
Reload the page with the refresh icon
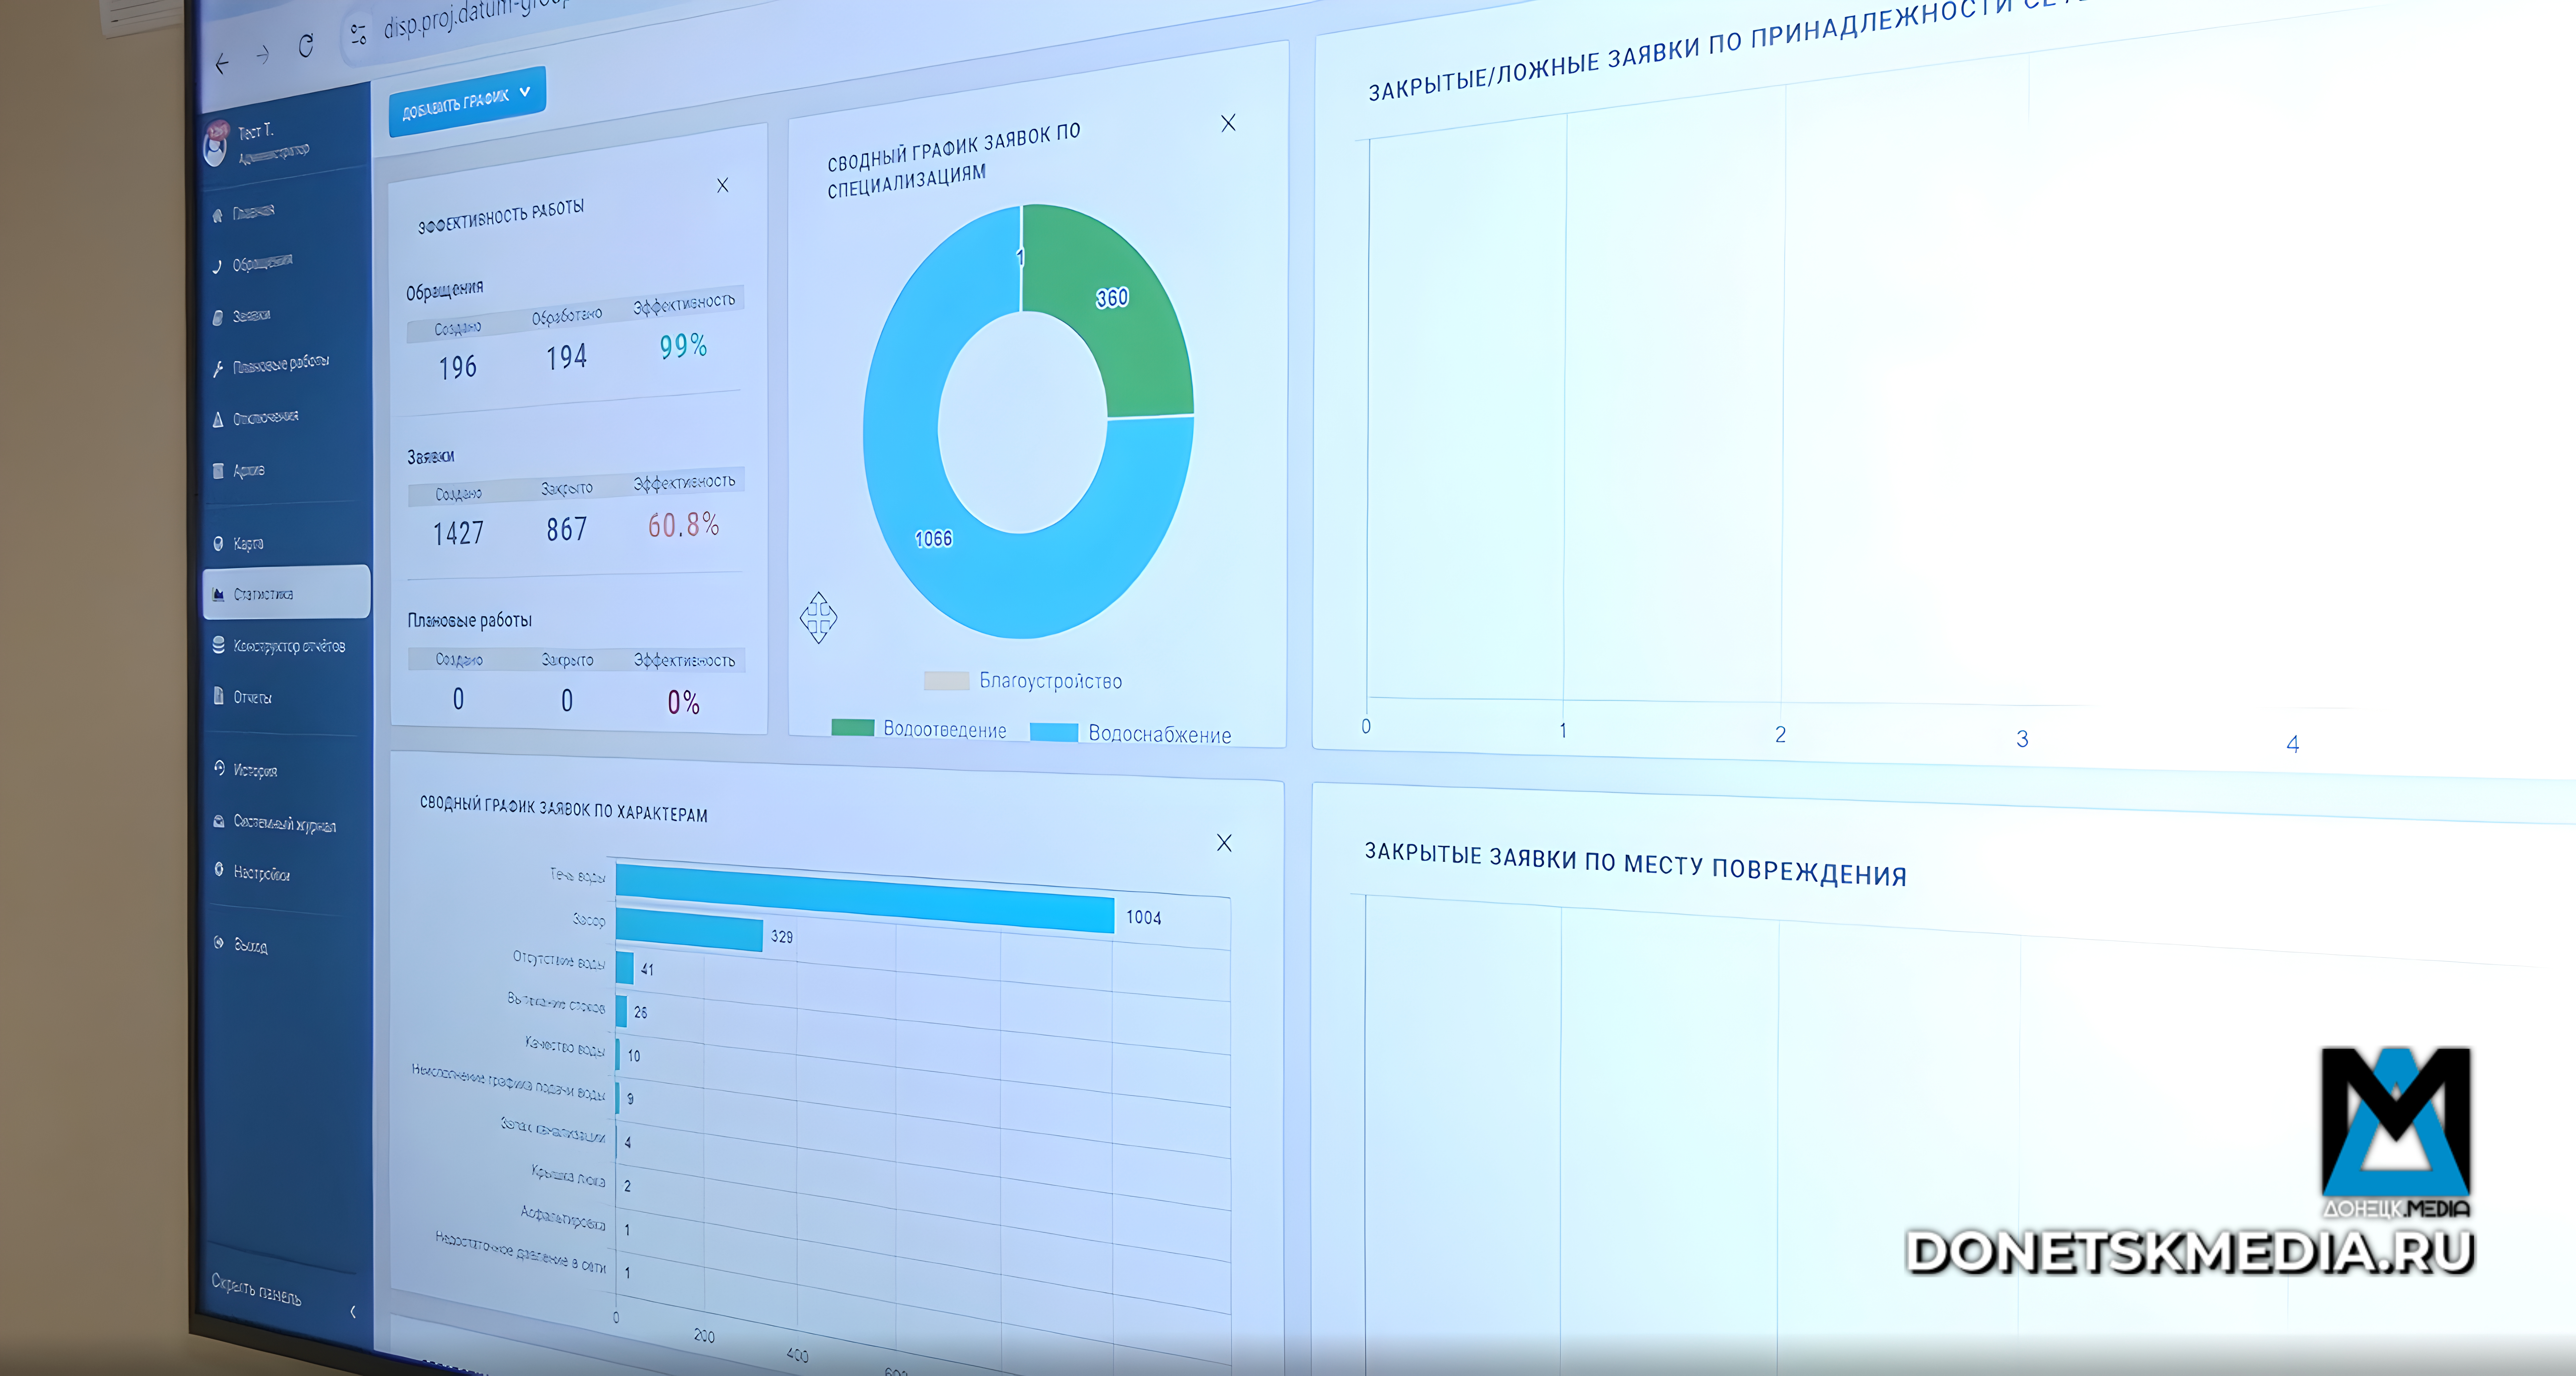click(306, 45)
